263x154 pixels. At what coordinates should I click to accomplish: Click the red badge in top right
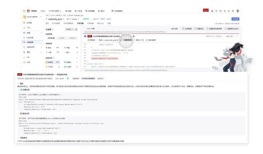(205, 10)
